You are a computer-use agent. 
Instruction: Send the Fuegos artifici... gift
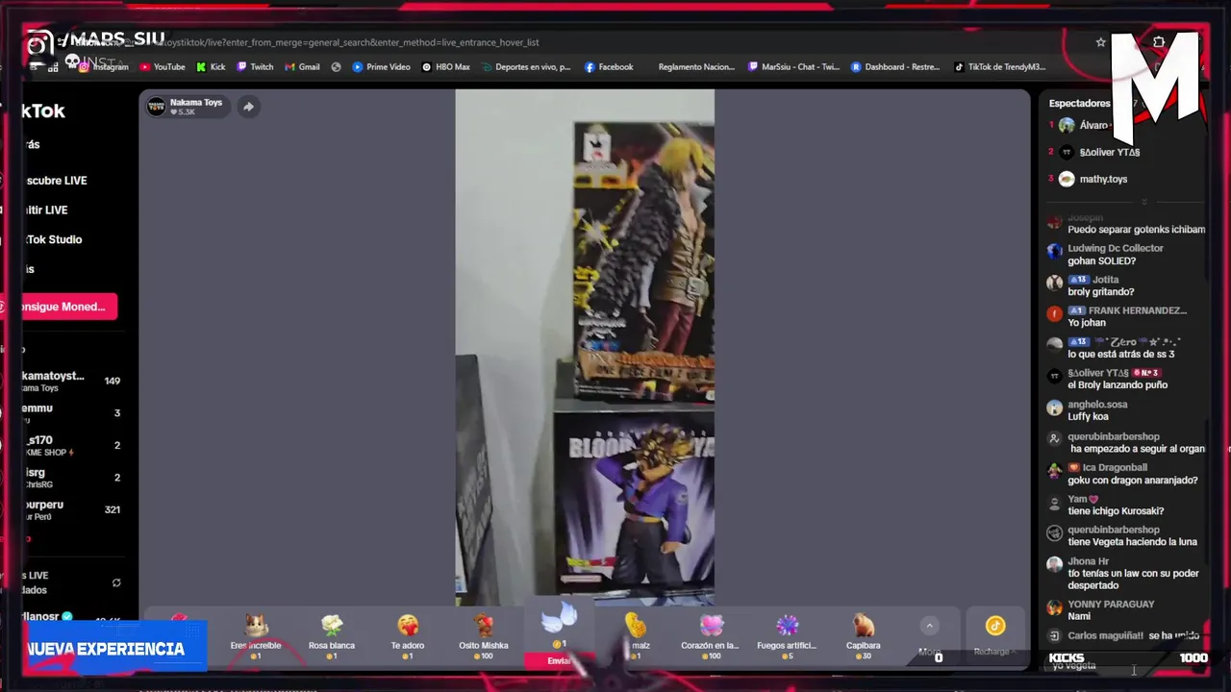tap(787, 636)
